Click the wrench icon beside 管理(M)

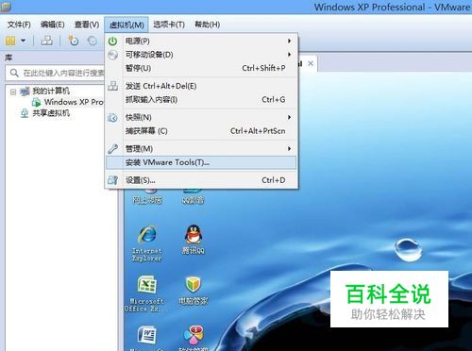(x=112, y=148)
